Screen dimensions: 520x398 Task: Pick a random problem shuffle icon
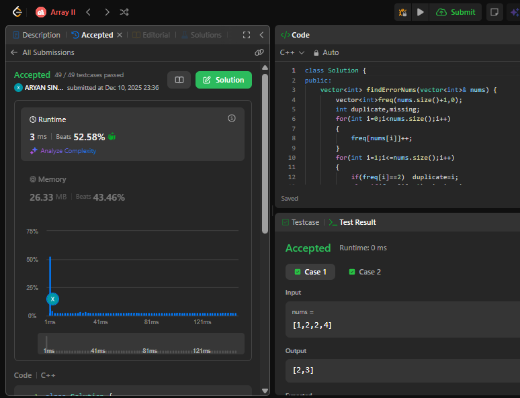click(x=124, y=12)
